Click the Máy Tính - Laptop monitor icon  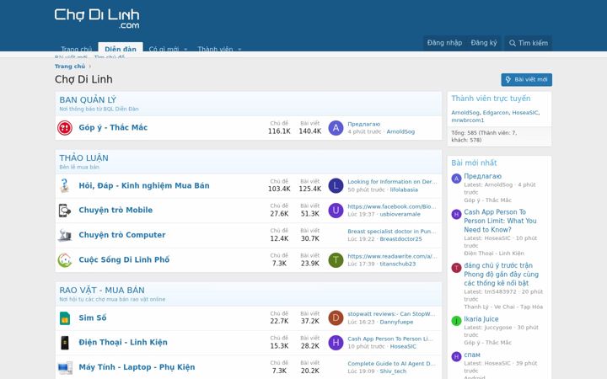65,367
